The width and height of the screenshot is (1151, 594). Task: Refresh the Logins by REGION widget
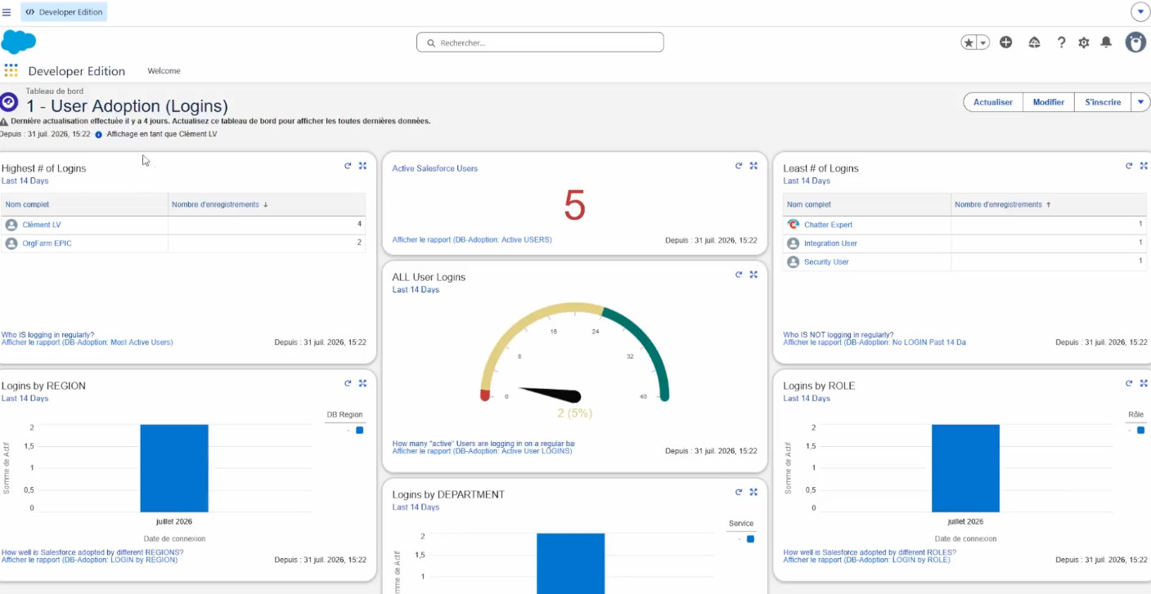tap(348, 383)
